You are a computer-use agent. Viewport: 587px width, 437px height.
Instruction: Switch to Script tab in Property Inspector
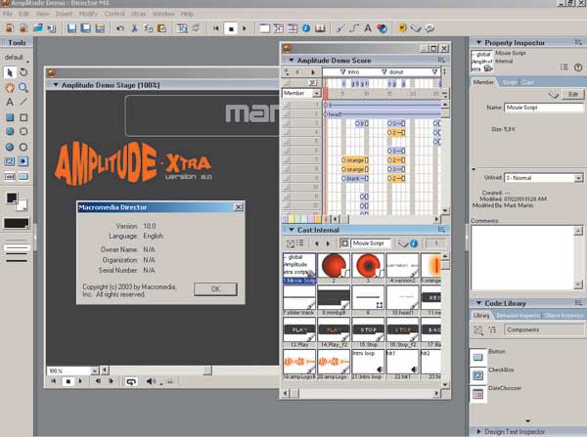pos(510,82)
